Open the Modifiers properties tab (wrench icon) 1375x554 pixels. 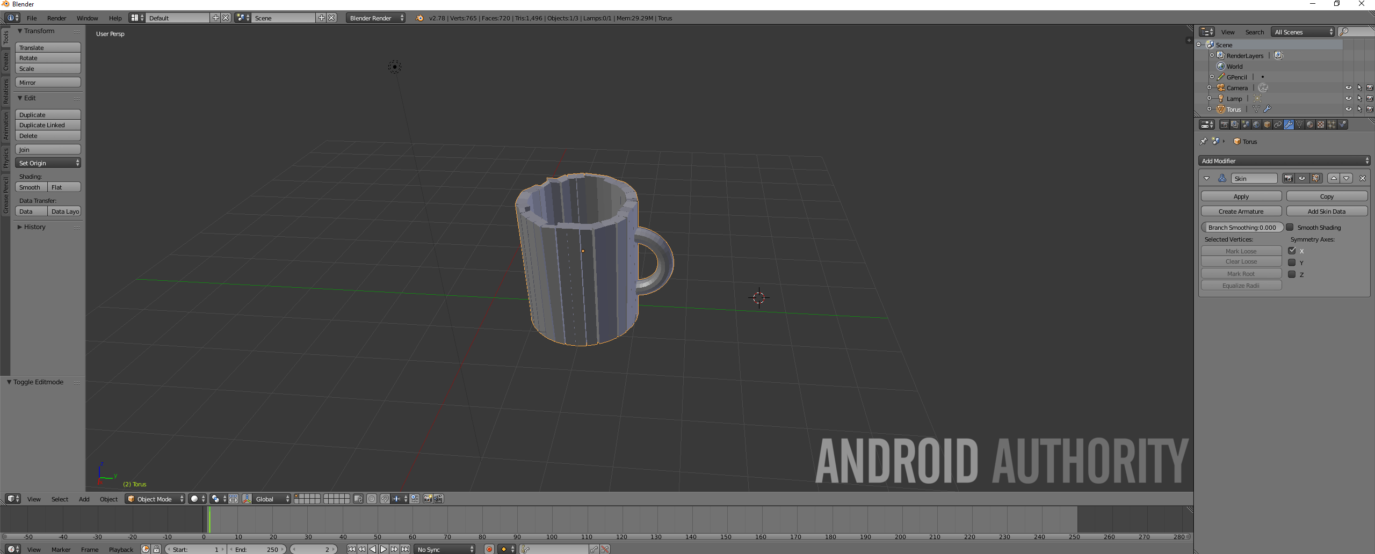point(1289,125)
